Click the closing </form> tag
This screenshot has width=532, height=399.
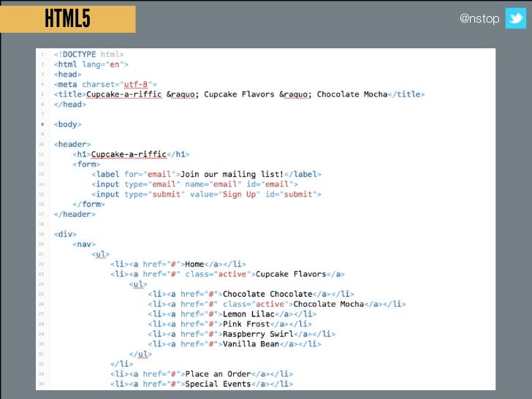point(88,205)
